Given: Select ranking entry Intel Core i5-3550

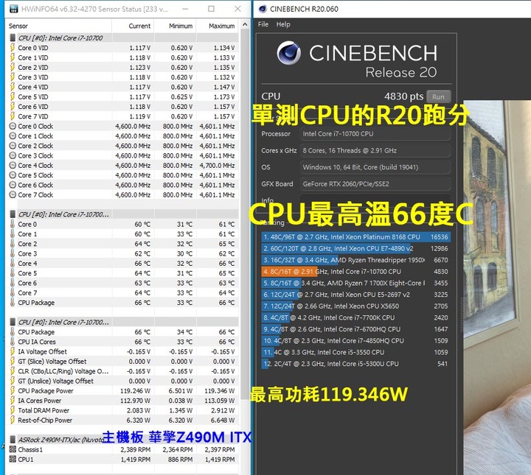Looking at the screenshot, I should click(x=355, y=352).
